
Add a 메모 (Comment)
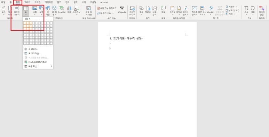click(x=163, y=10)
